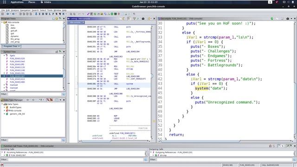Click the folder icon in Program Trees header
This screenshot has width=297, height=167.
pyautogui.click(x=57, y=19)
